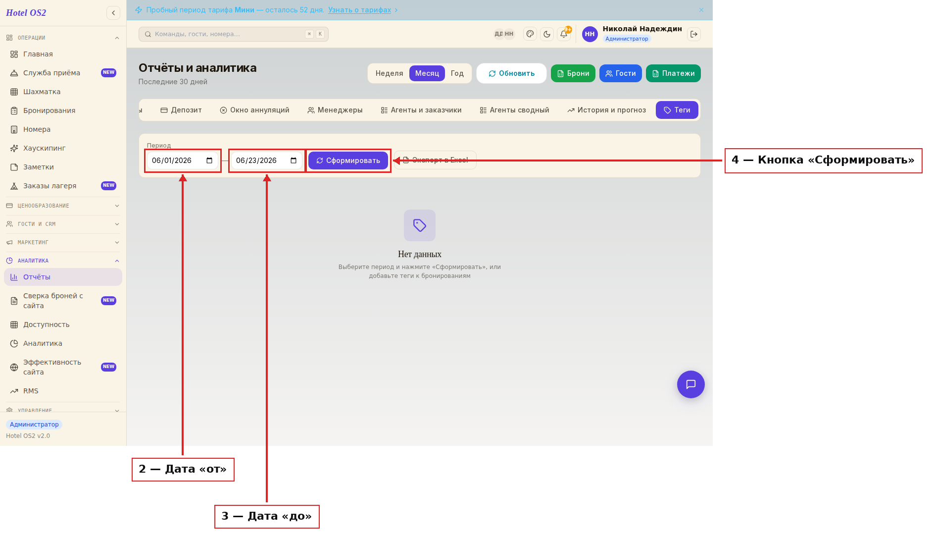934x540 pixels.
Task: Open the История и прогноз tab
Action: (x=607, y=110)
